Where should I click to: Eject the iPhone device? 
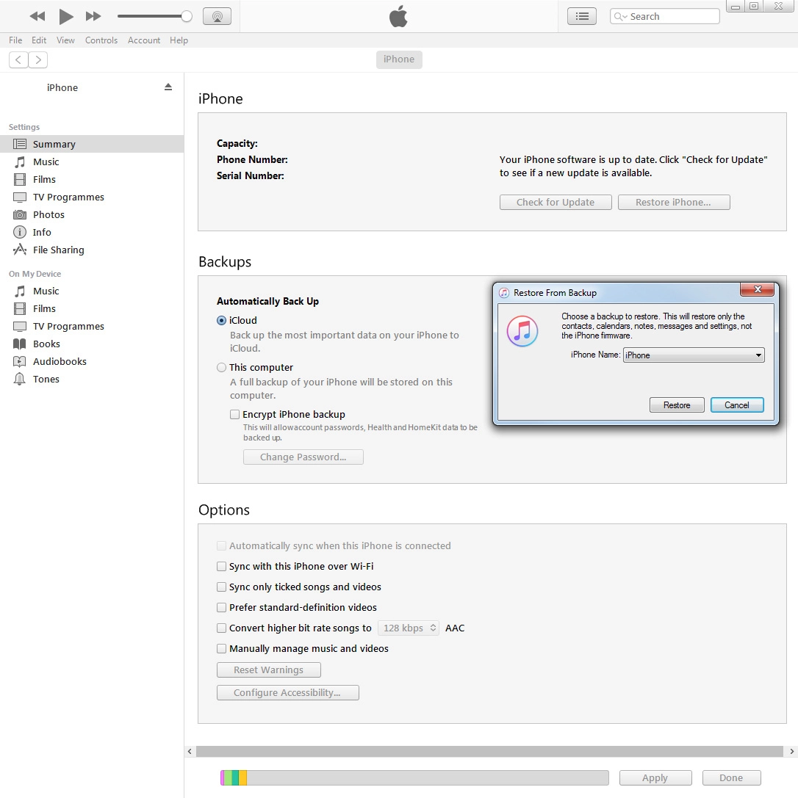point(168,87)
